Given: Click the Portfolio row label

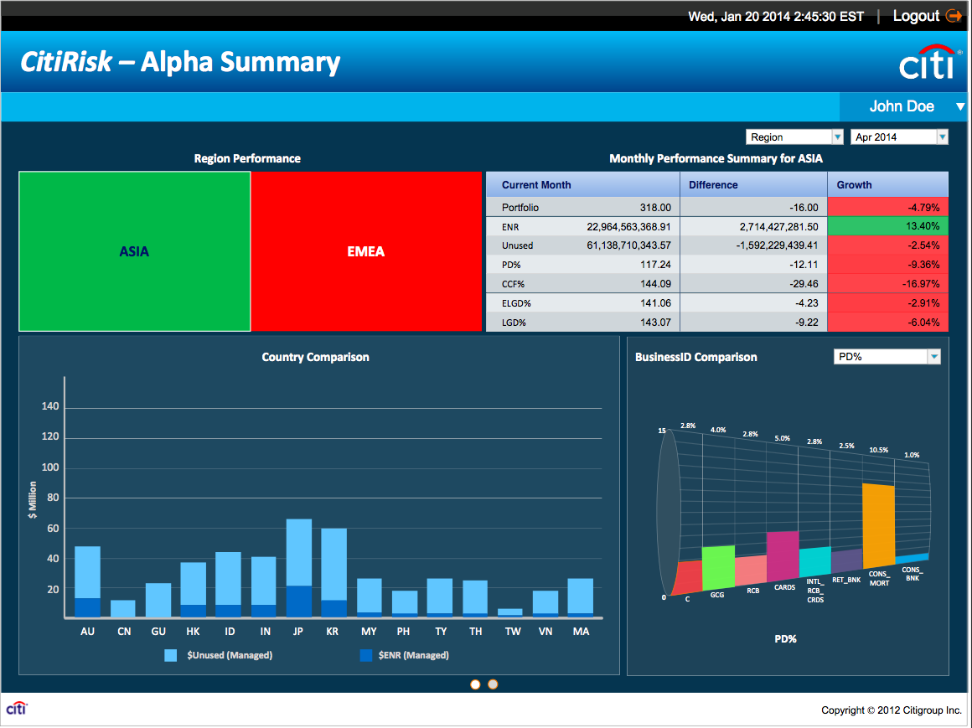Looking at the screenshot, I should (x=520, y=208).
